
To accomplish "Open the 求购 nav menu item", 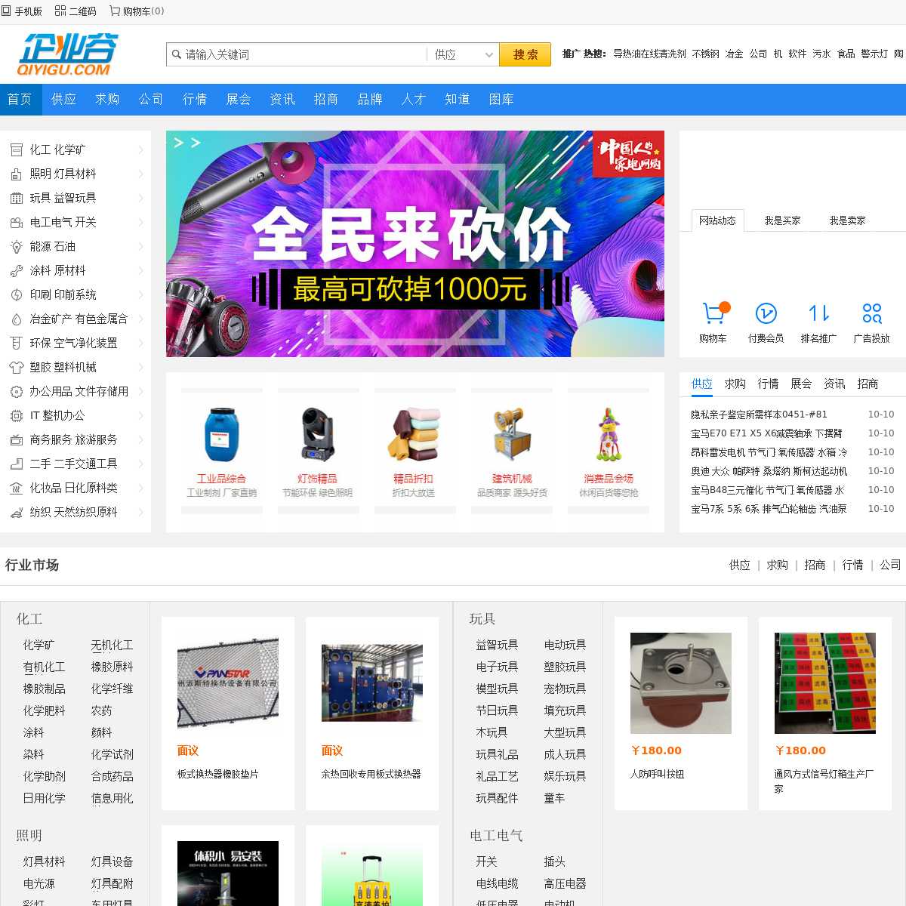I will pyautogui.click(x=107, y=99).
